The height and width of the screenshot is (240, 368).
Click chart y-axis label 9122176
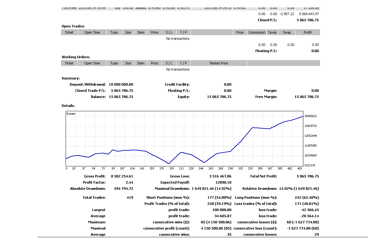[310, 165]
